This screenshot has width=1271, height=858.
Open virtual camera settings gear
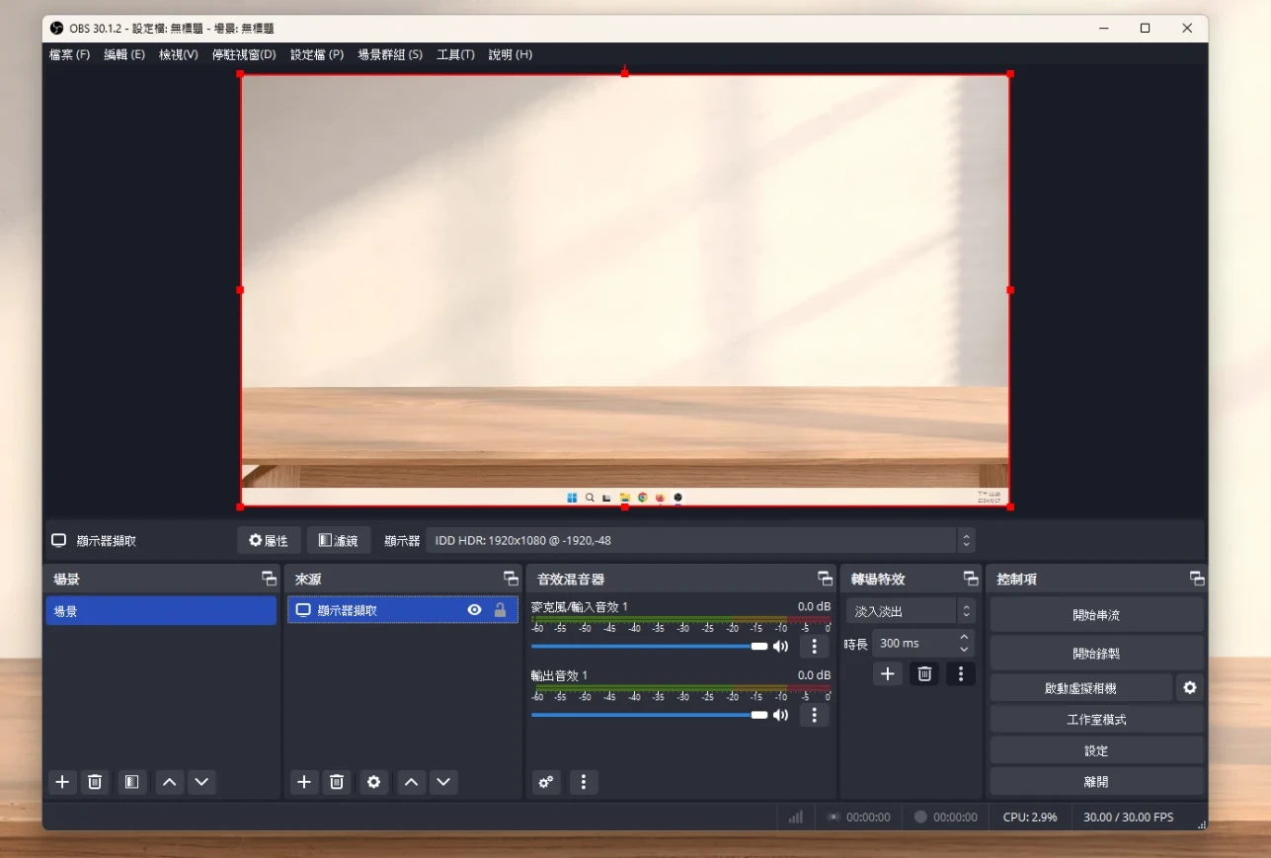click(x=1189, y=688)
